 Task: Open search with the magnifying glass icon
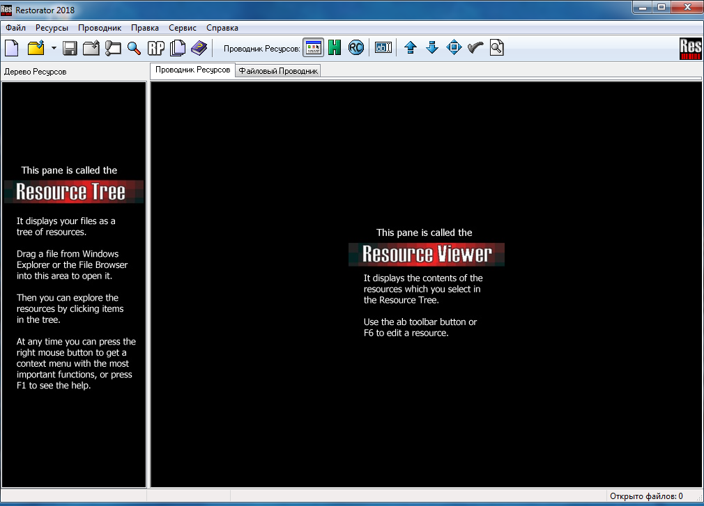[x=134, y=47]
